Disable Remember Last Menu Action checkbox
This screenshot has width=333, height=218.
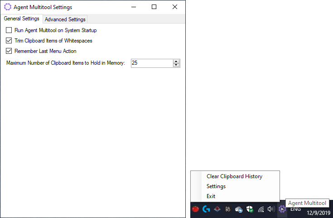pos(9,51)
